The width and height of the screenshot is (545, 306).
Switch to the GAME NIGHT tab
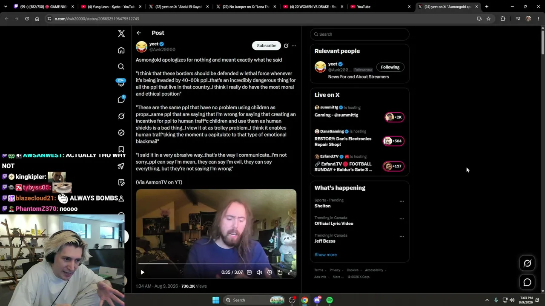pos(44,7)
